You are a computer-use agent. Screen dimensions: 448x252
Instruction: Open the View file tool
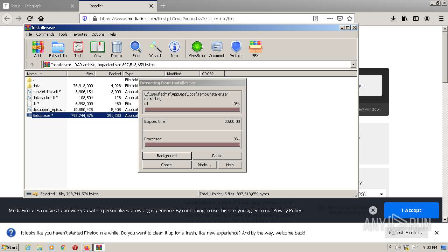coord(97,49)
